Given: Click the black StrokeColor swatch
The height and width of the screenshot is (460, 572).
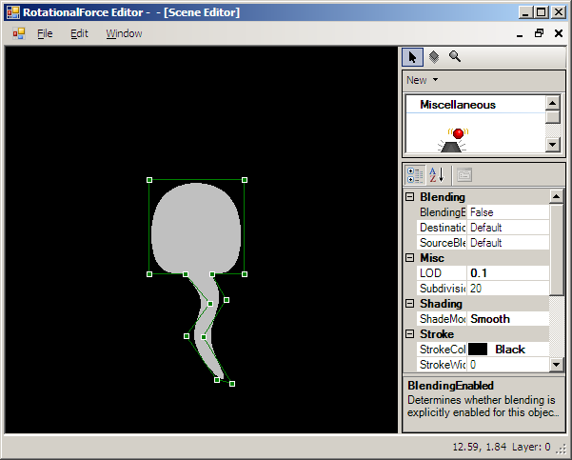Looking at the screenshot, I should 478,350.
